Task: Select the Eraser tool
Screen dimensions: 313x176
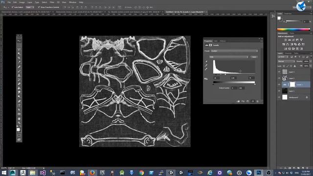Action: point(19,84)
